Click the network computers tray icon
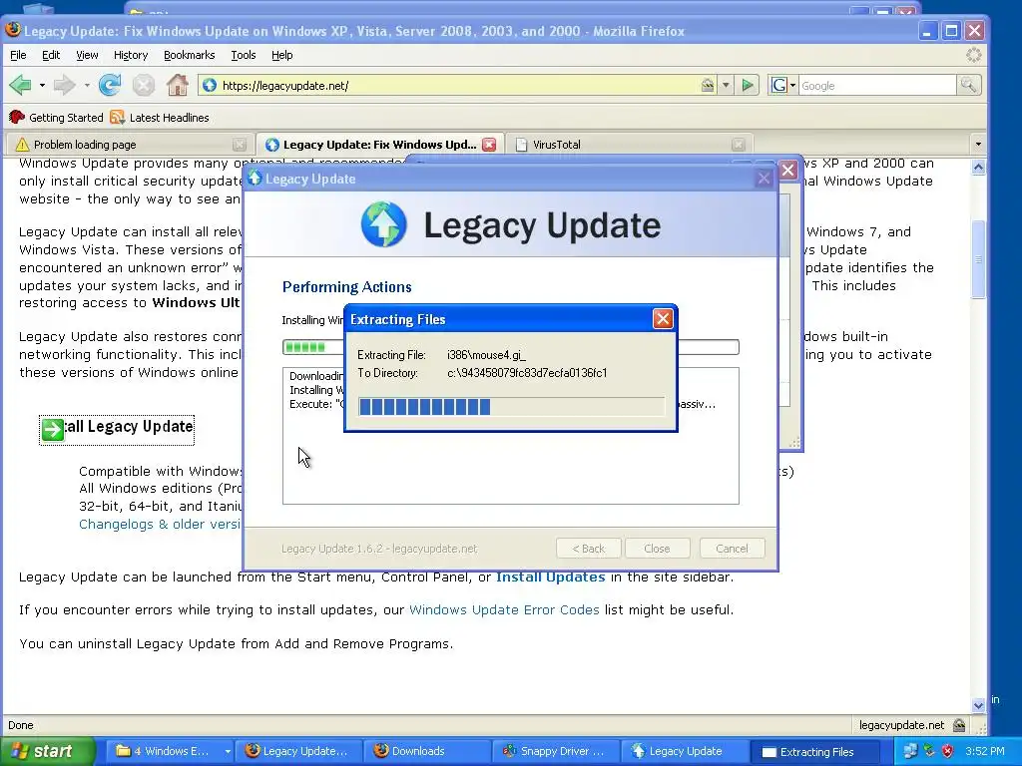 (910, 752)
